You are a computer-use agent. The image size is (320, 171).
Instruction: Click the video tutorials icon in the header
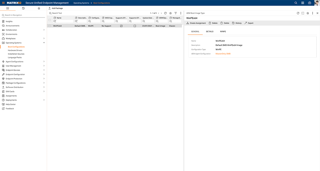click(309, 3)
